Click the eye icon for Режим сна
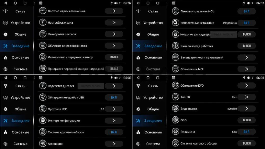 coord(175,132)
